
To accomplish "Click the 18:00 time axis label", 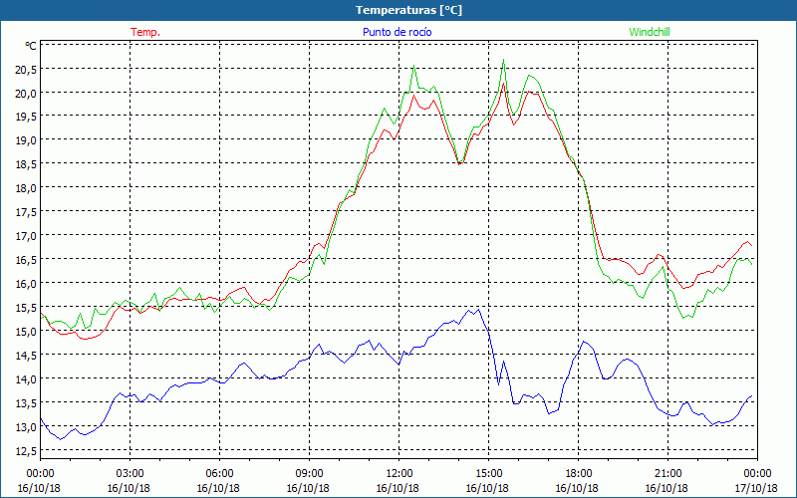I will coord(578,474).
